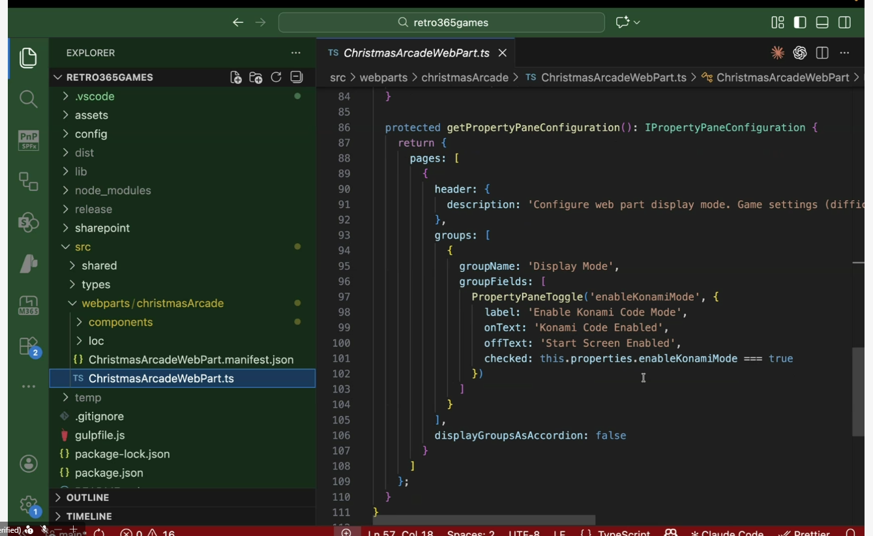Collapse the src folder
This screenshot has height=536, width=873.
tap(82, 247)
